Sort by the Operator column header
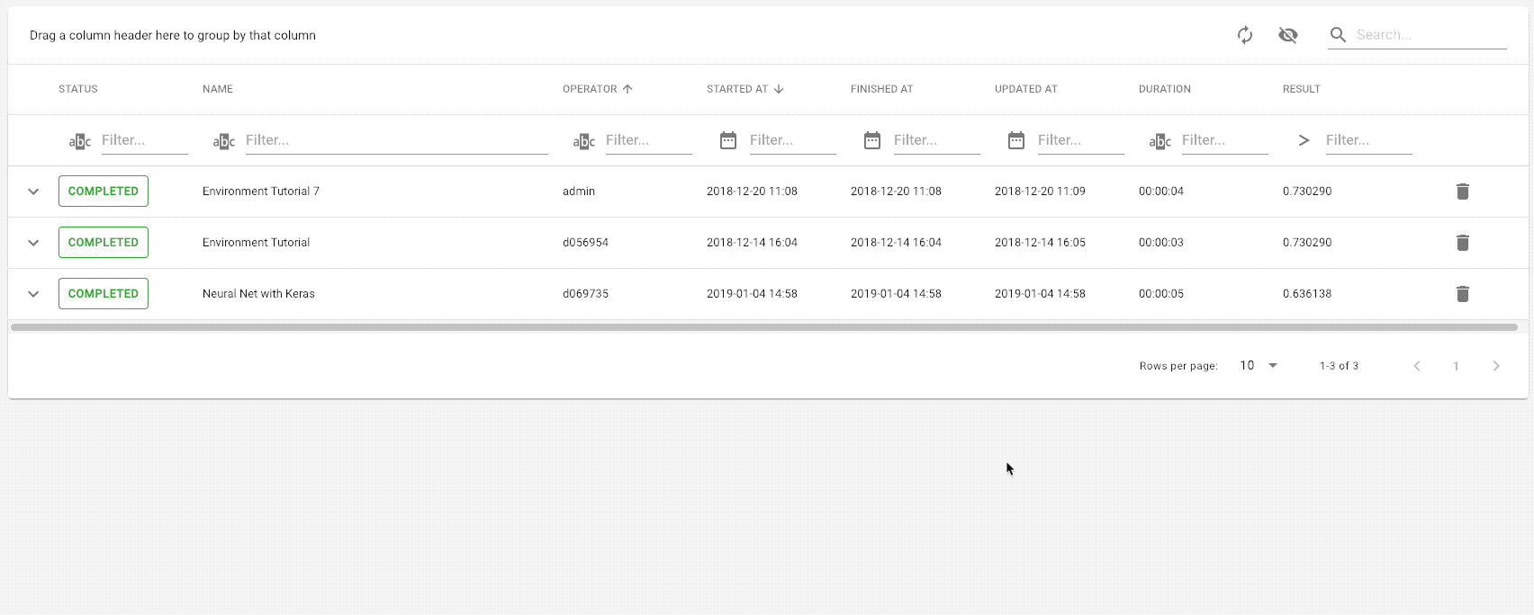The image size is (1534, 615). pos(590,89)
